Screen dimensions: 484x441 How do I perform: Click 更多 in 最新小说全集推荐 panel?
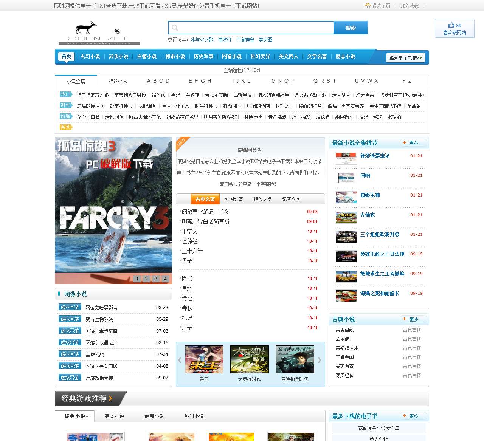(414, 143)
